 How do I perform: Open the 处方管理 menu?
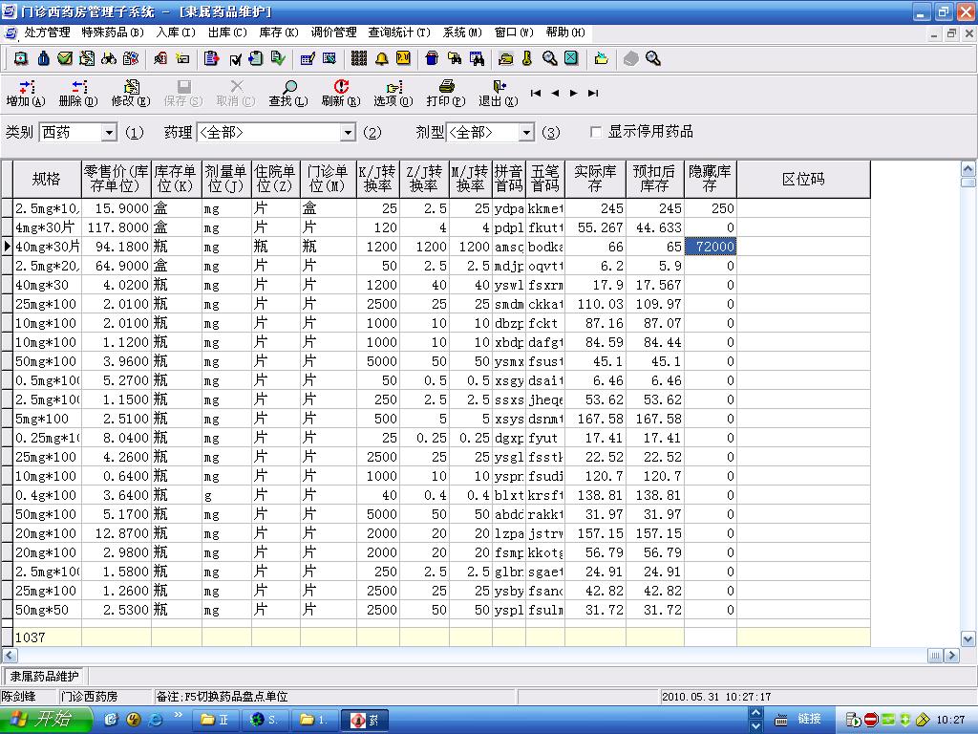[46, 32]
